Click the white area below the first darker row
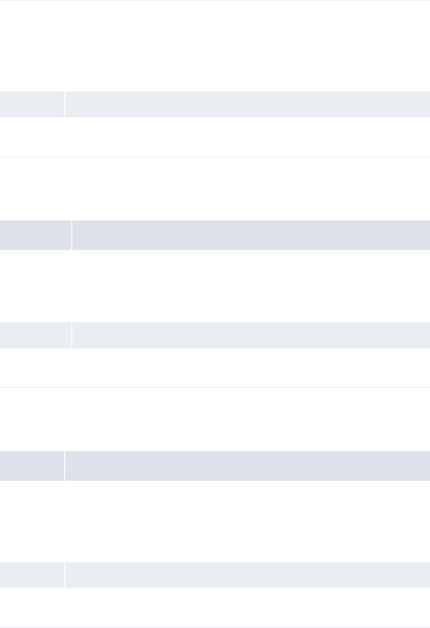This screenshot has width=430, height=628. (x=215, y=286)
